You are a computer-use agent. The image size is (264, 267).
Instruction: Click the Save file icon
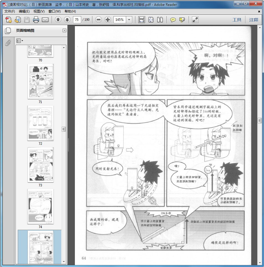coord(27,20)
